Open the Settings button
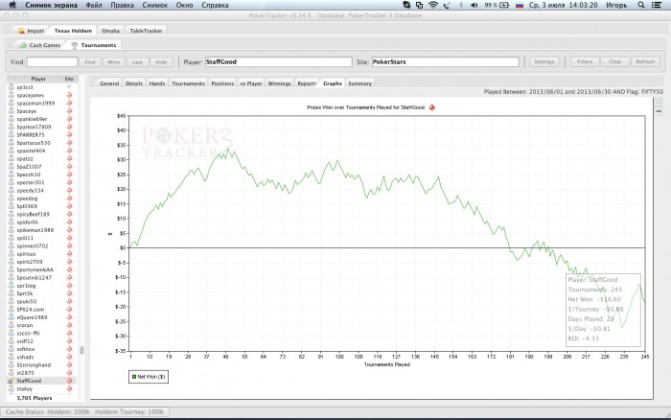The image size is (671, 420). [544, 61]
